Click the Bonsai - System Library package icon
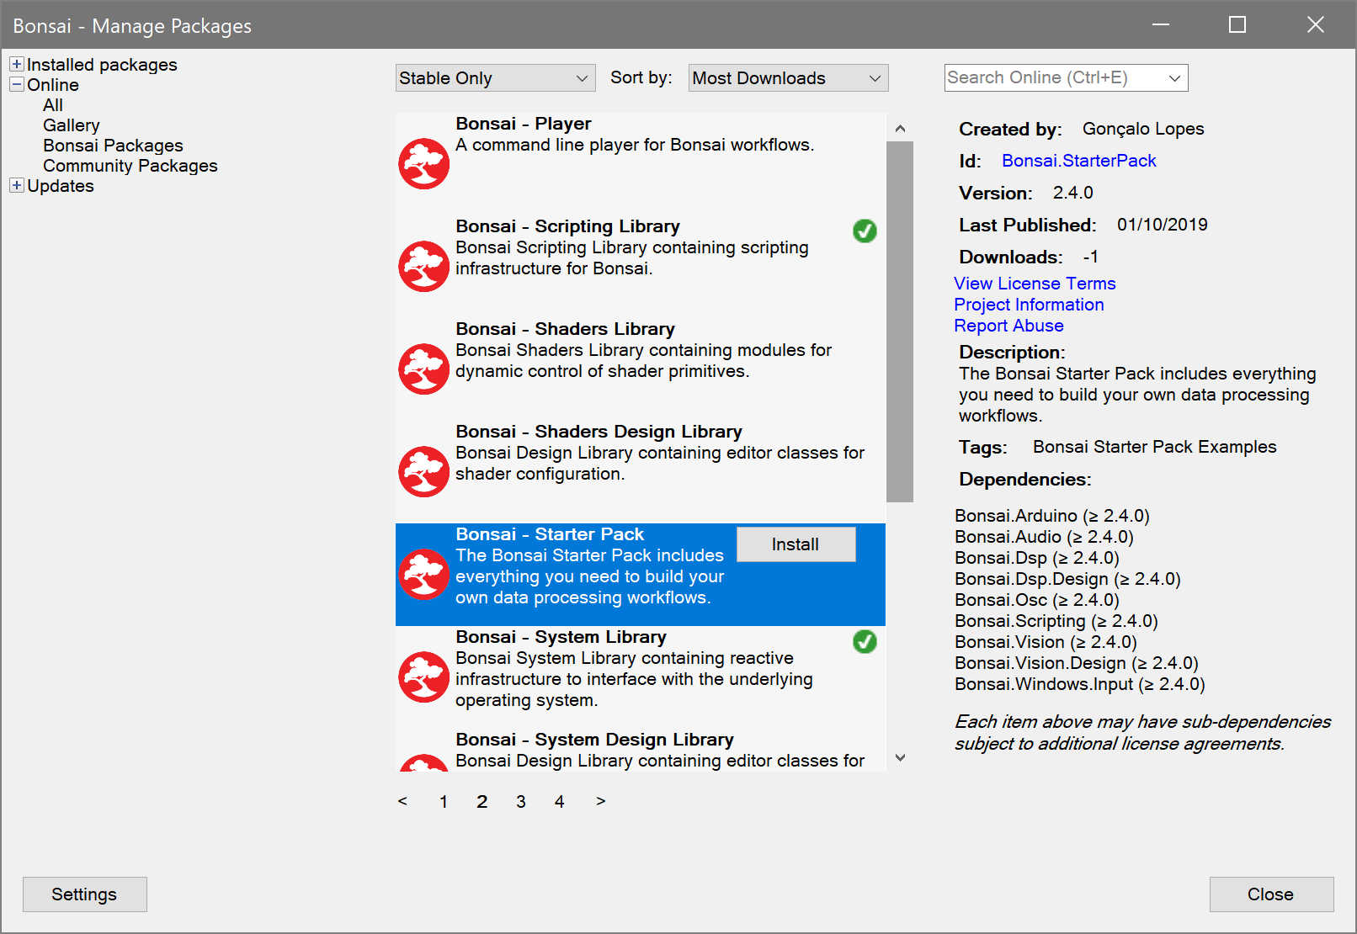This screenshot has width=1357, height=934. click(423, 677)
